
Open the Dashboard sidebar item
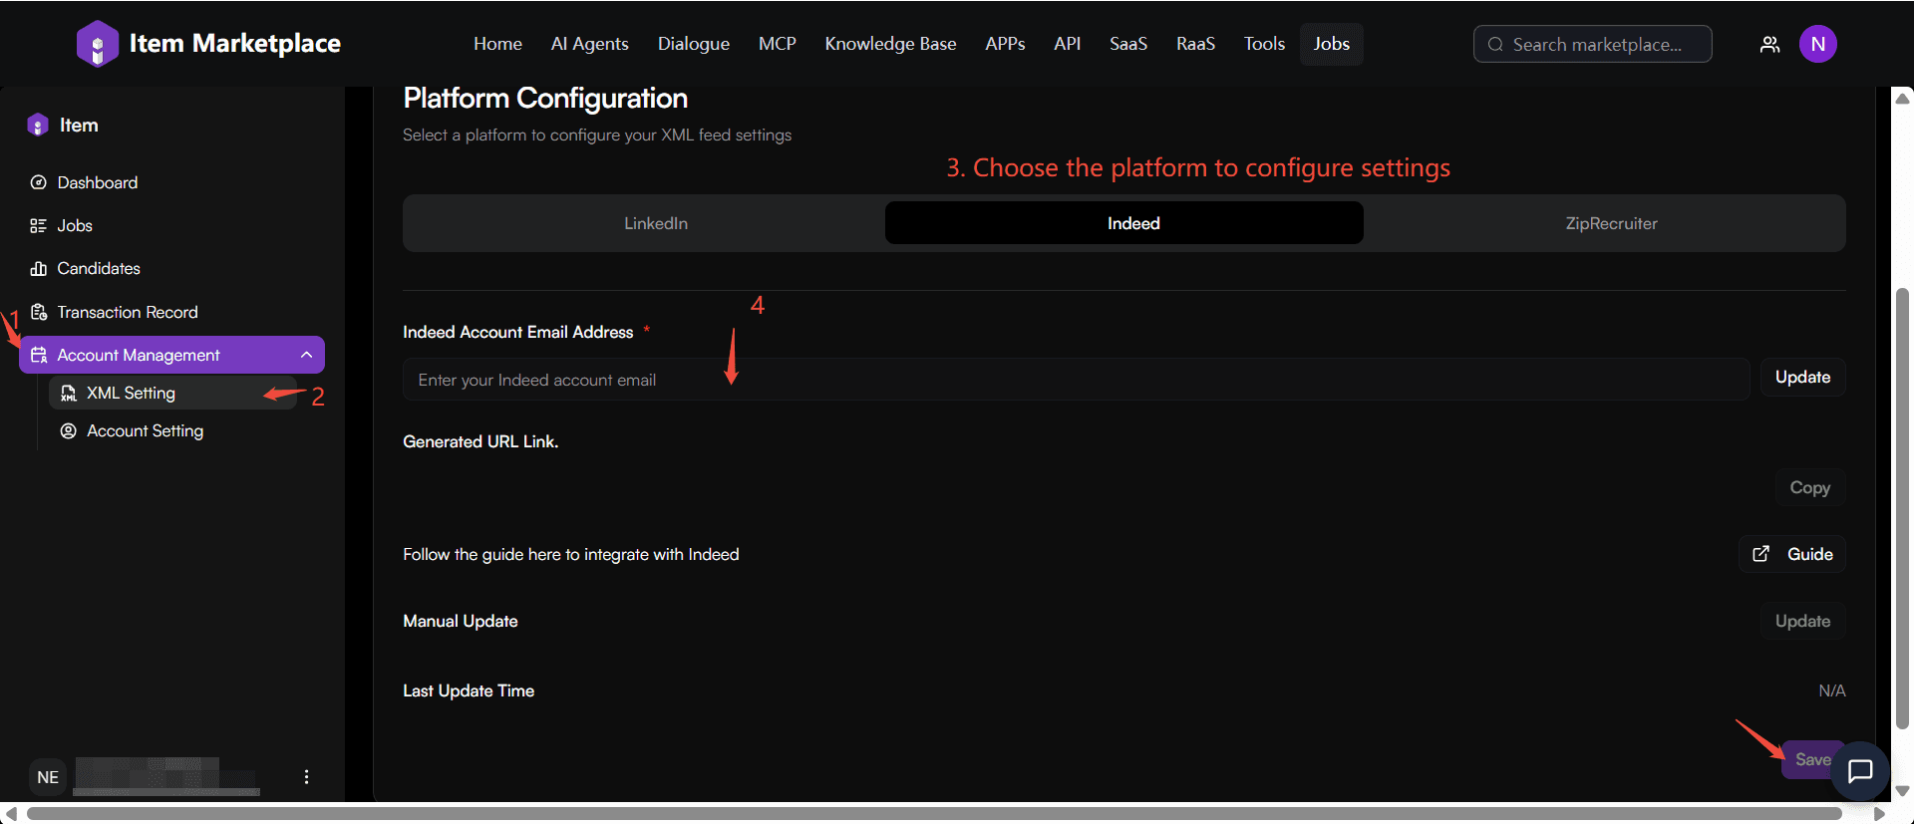pyautogui.click(x=97, y=182)
